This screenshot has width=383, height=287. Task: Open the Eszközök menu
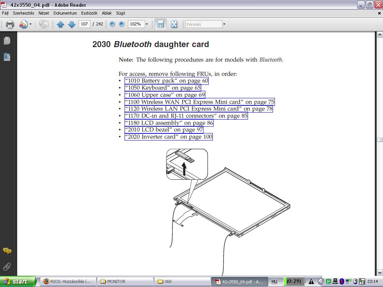click(89, 13)
